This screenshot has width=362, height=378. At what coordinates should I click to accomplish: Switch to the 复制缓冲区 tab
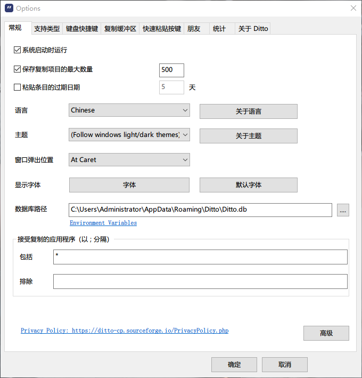pyautogui.click(x=120, y=29)
